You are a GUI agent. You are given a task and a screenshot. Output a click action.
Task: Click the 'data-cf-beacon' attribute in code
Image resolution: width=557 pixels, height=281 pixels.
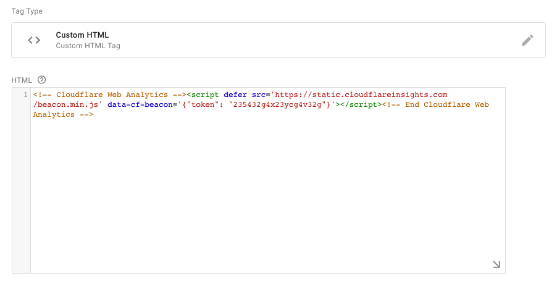coord(140,105)
